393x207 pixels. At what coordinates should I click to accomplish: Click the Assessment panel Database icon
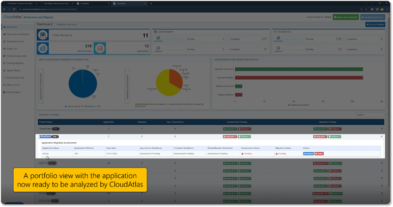click(158, 48)
